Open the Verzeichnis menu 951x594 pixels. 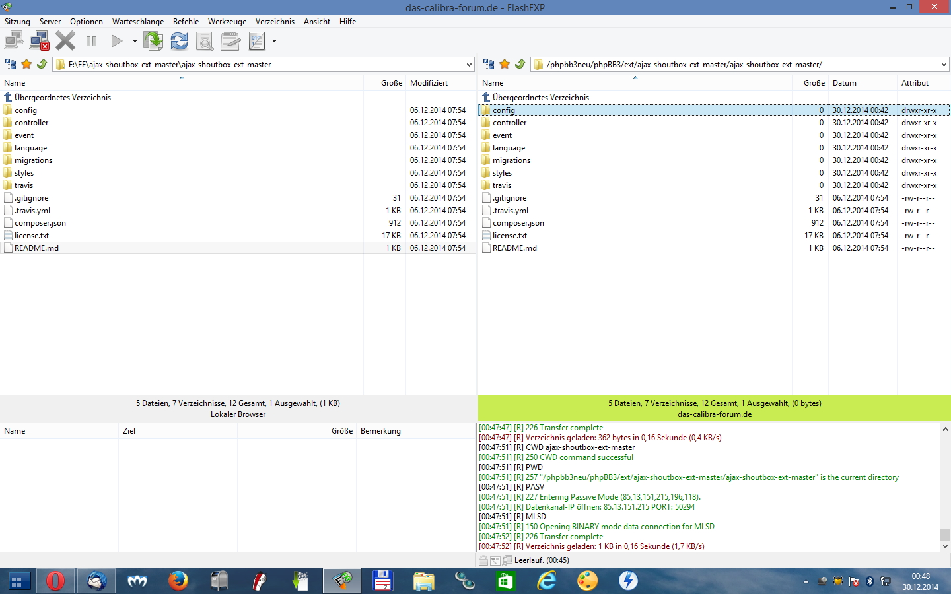click(275, 22)
